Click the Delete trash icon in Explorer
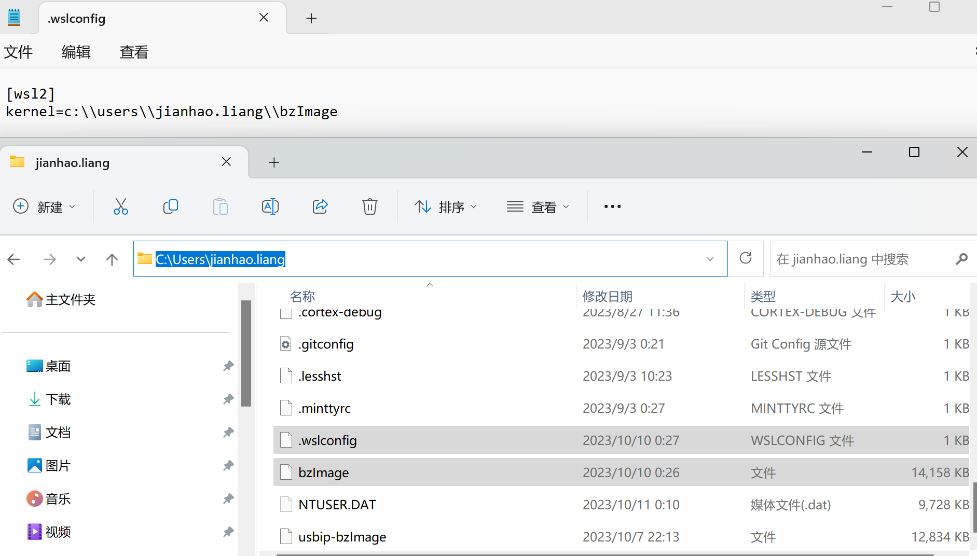977x556 pixels. (369, 206)
